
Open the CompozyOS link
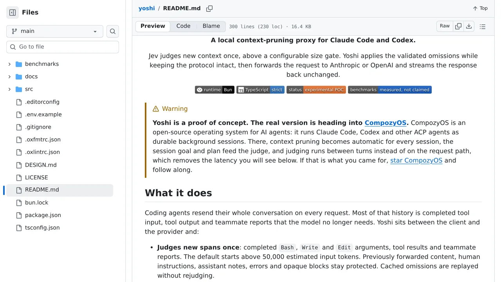click(x=386, y=123)
